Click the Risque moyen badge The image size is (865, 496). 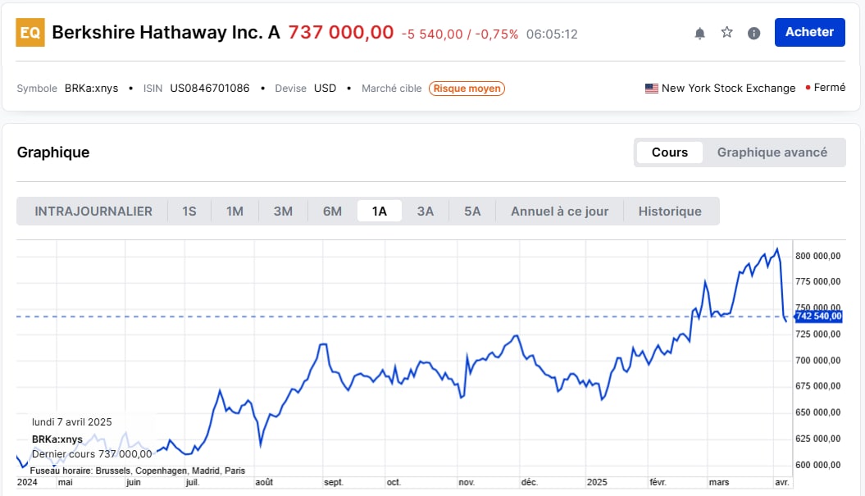467,89
